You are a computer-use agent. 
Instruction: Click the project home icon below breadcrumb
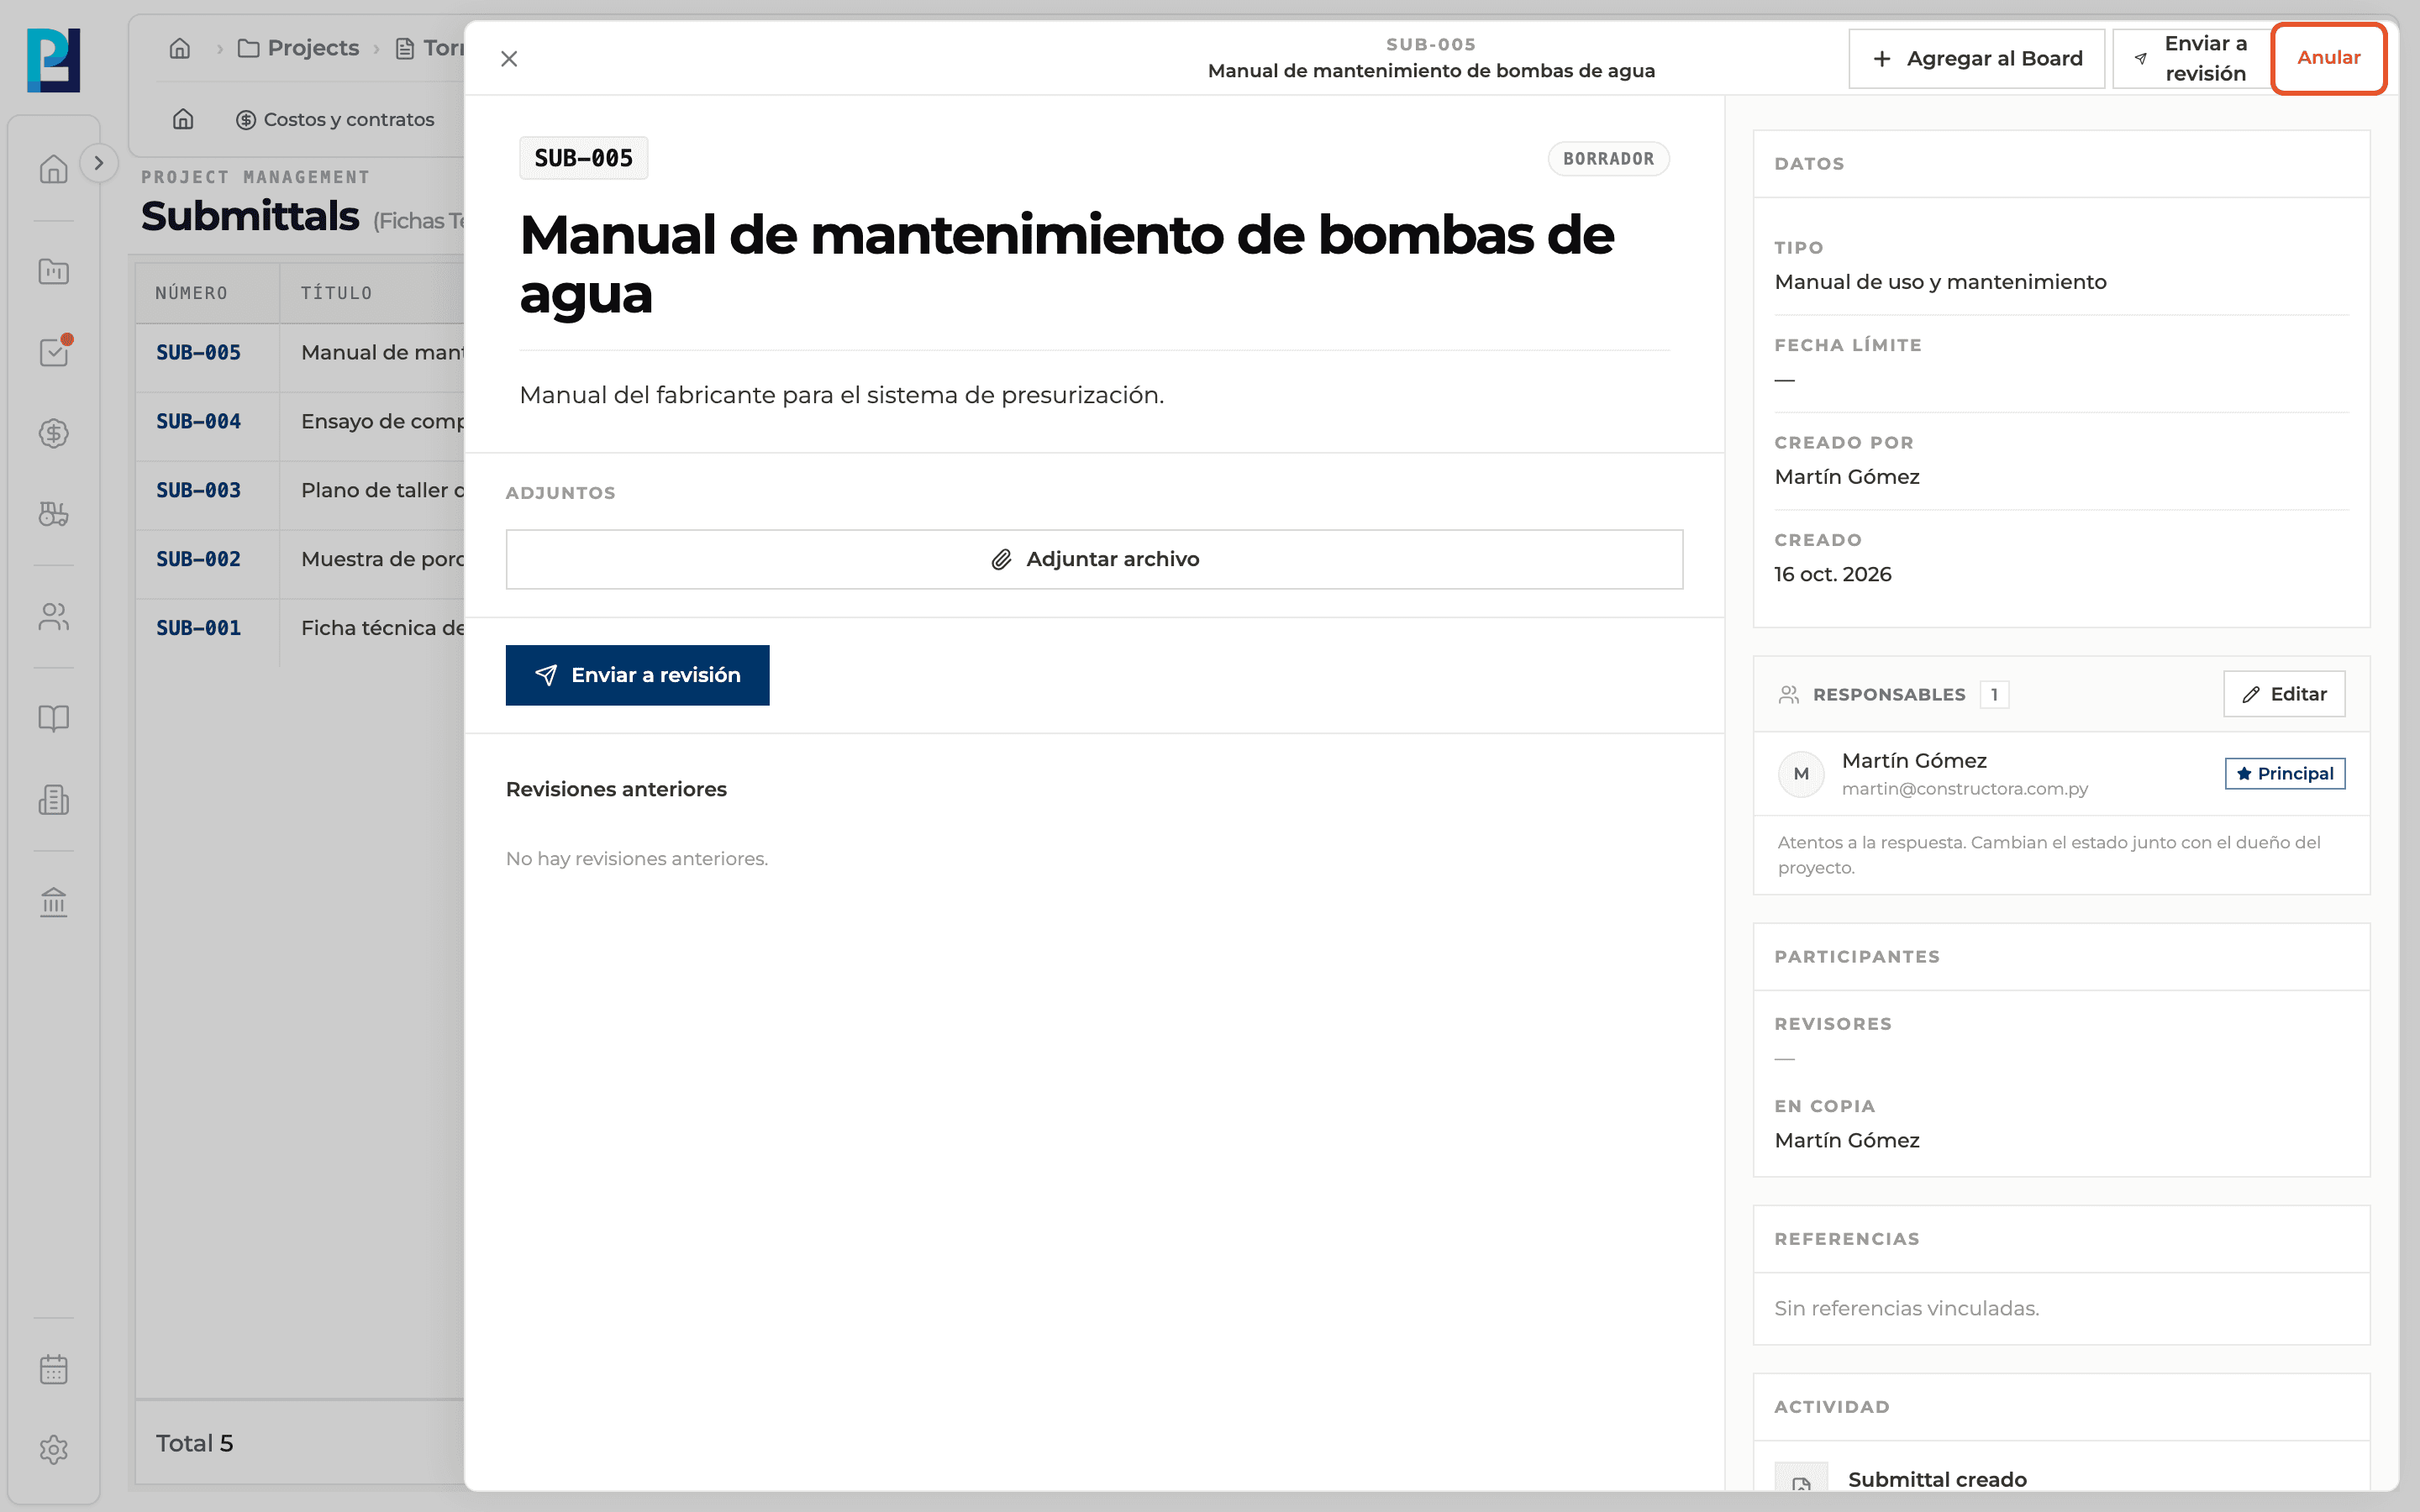(x=183, y=119)
